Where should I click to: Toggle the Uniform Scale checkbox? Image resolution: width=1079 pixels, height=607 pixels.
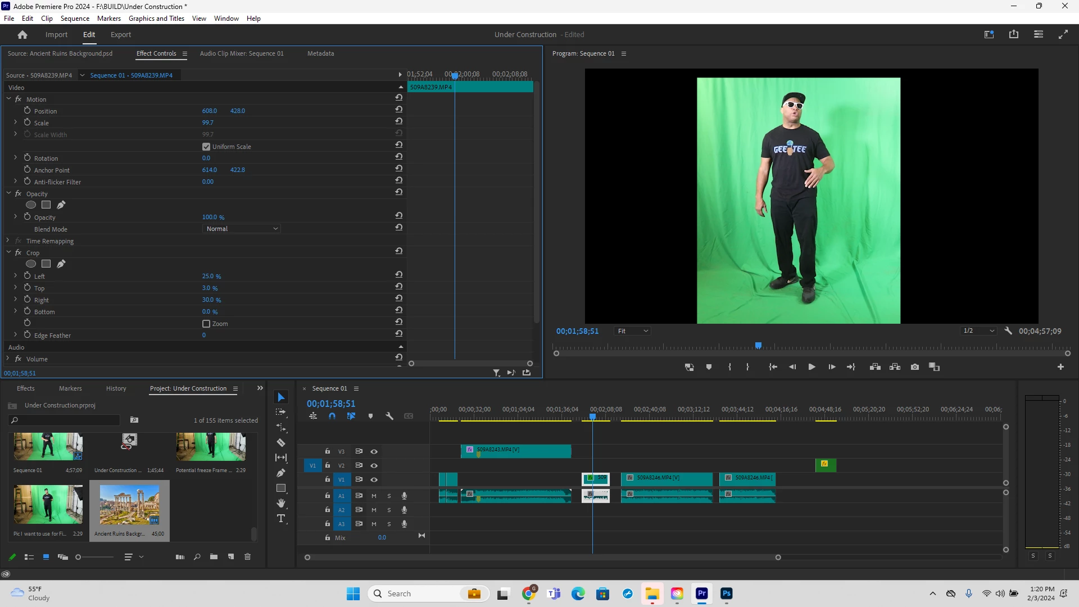tap(206, 147)
